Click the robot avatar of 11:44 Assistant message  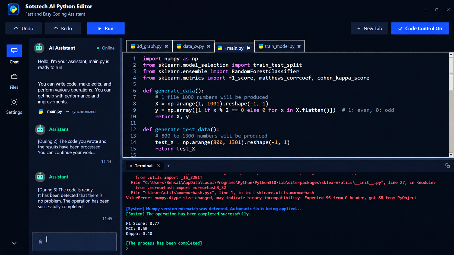[40, 129]
